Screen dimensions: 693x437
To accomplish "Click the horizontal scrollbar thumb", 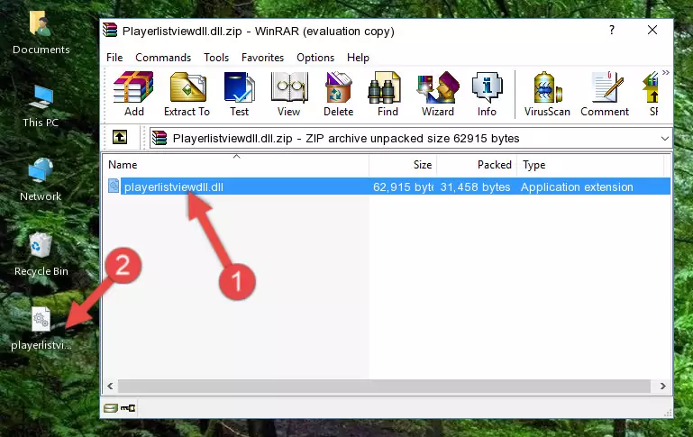I will [384, 386].
